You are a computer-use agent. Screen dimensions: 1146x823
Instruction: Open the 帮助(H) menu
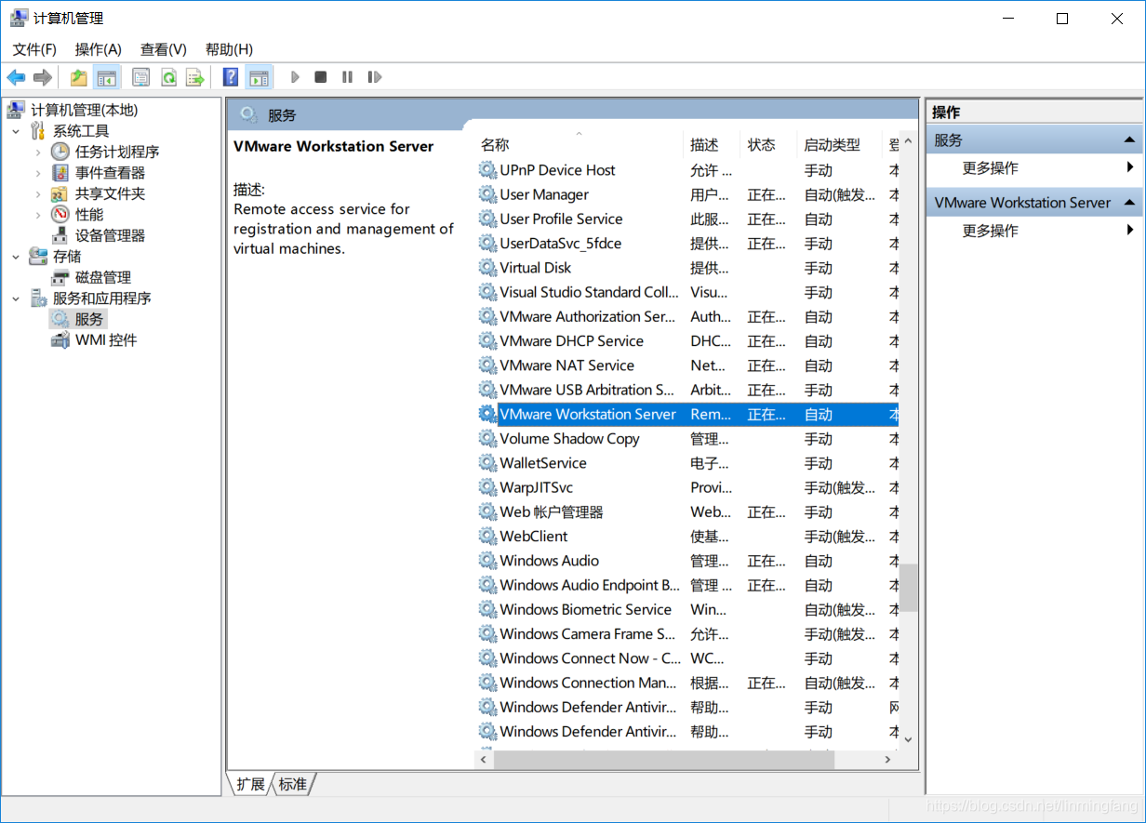(229, 49)
